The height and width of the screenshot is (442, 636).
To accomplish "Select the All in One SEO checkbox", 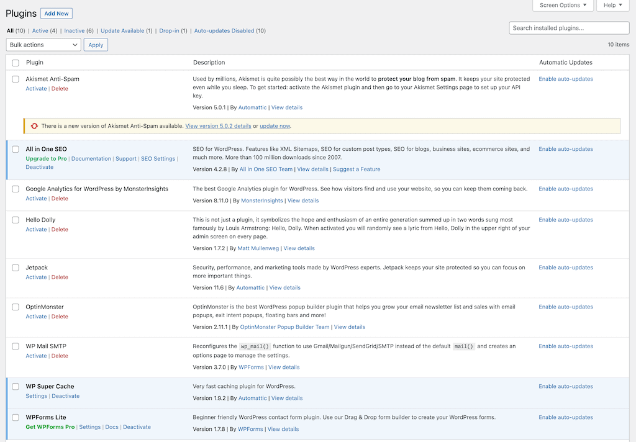I will point(16,149).
